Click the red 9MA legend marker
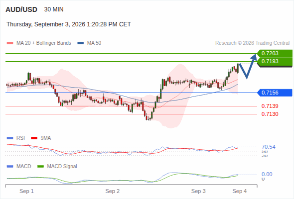Viewport: 294px width, 199px height. [34, 138]
